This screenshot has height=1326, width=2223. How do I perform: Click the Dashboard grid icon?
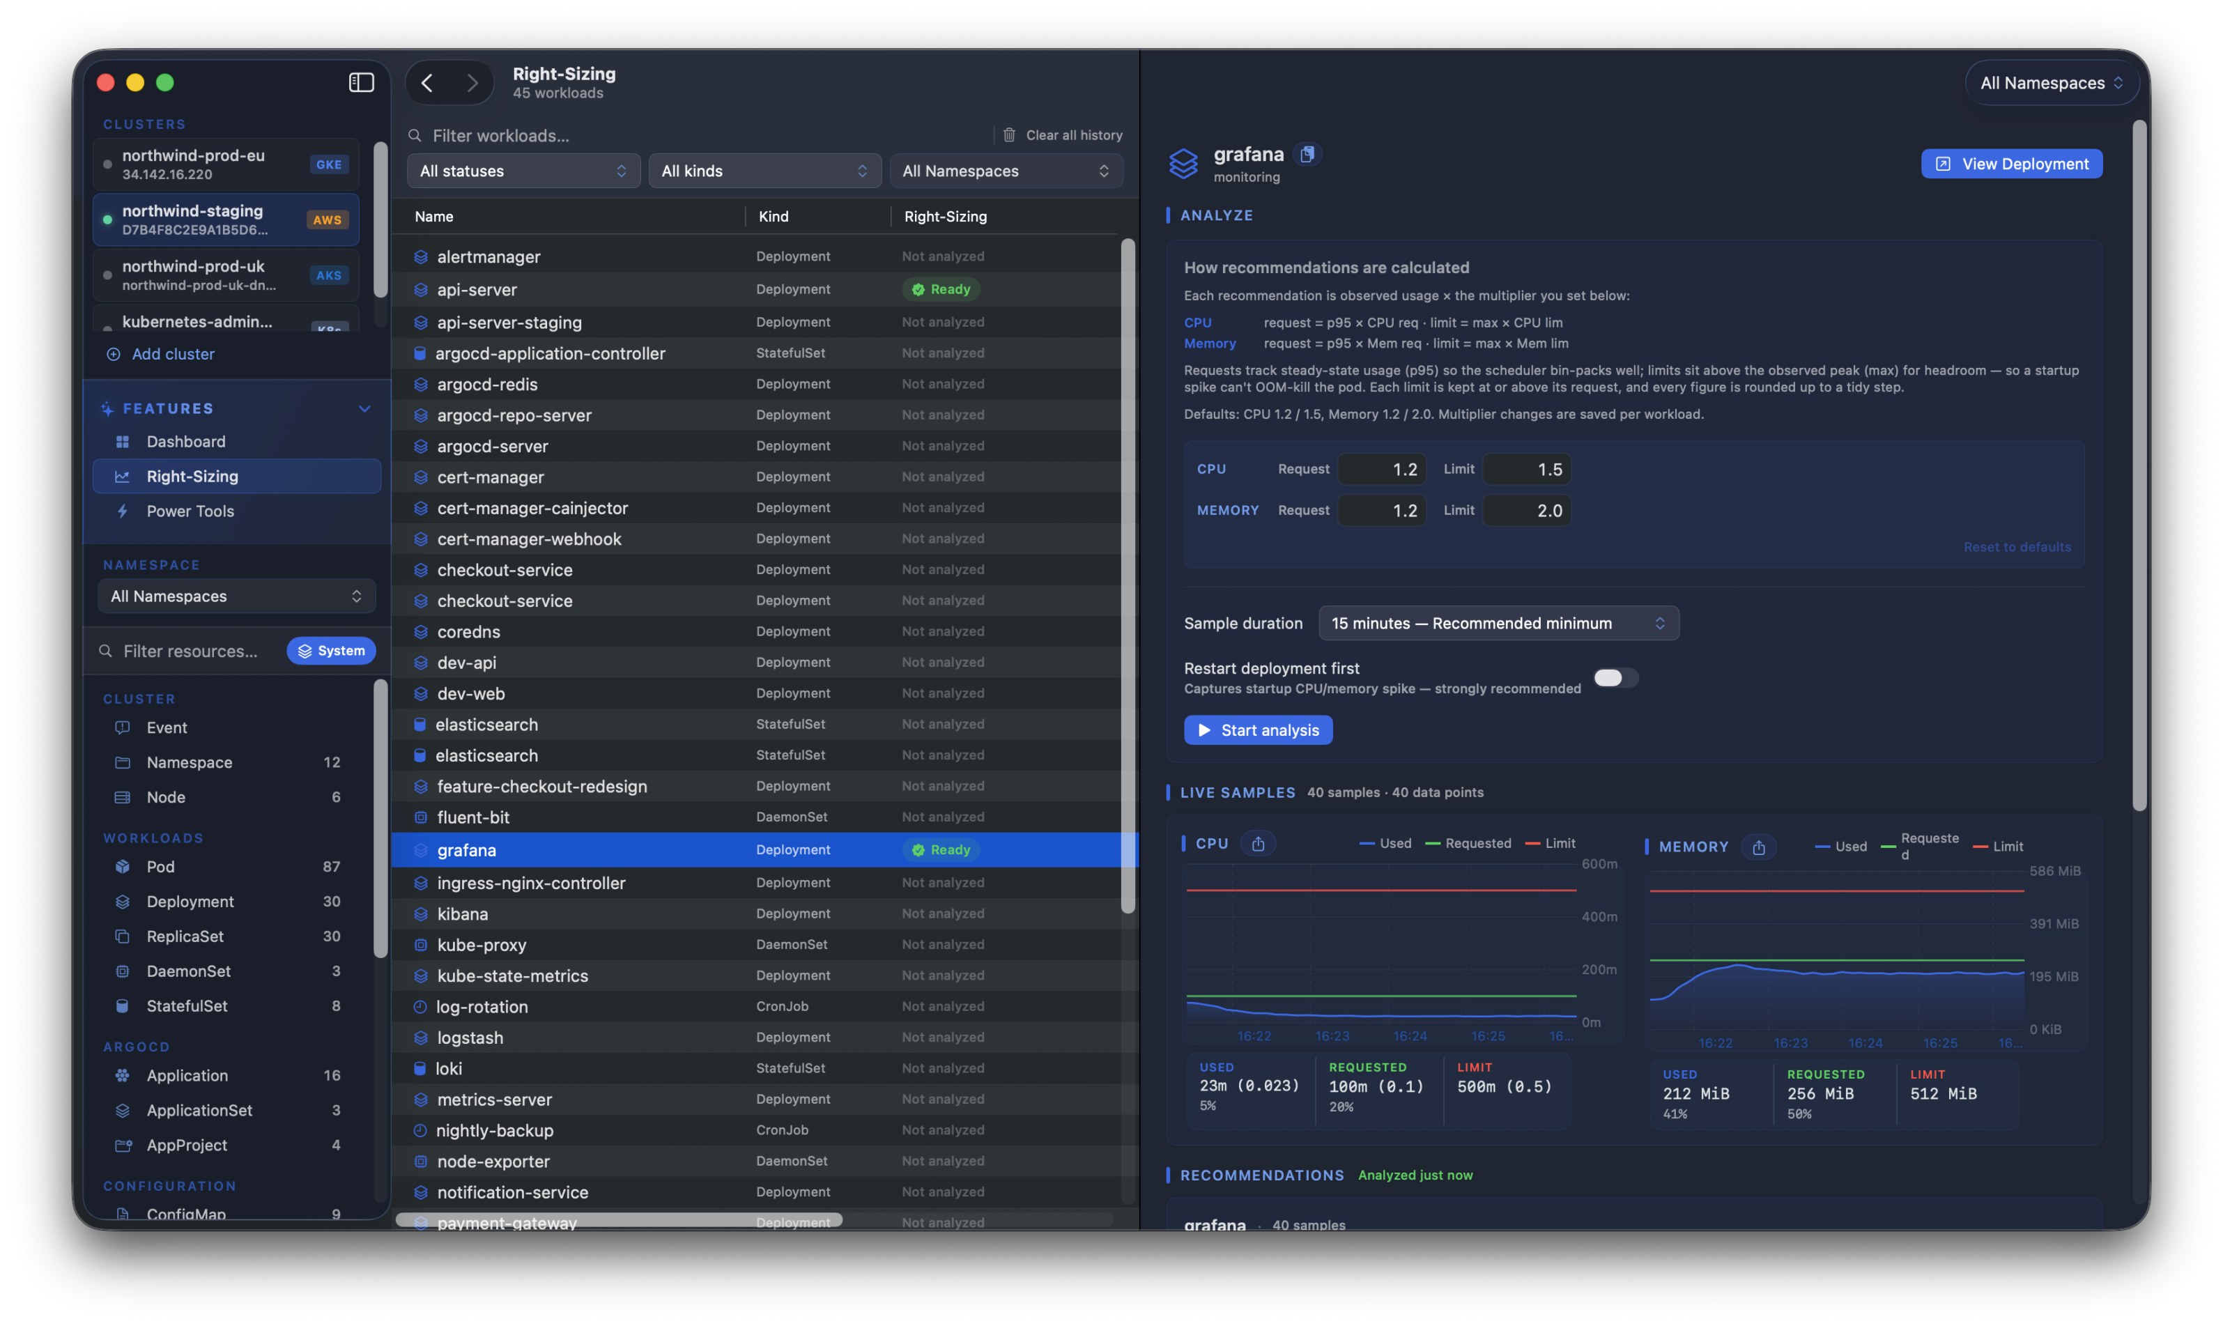tap(123, 441)
